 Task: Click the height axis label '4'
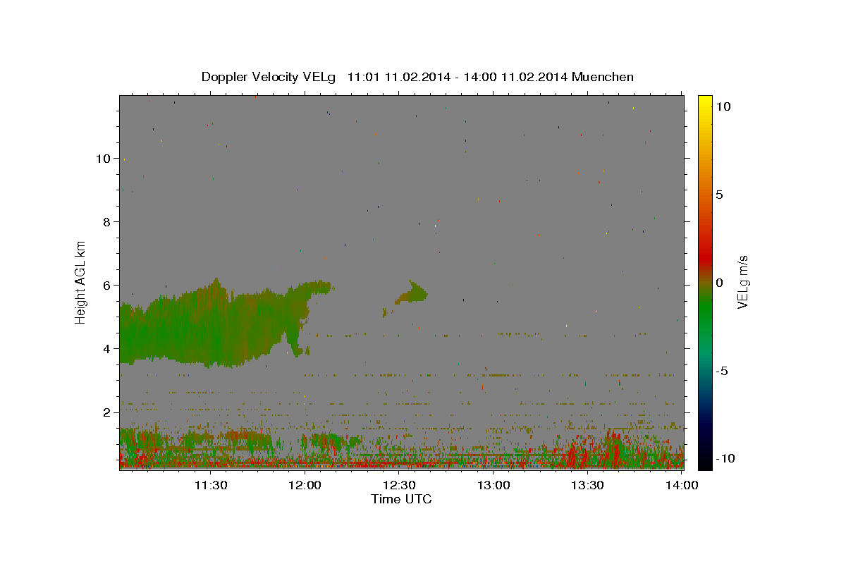[107, 349]
